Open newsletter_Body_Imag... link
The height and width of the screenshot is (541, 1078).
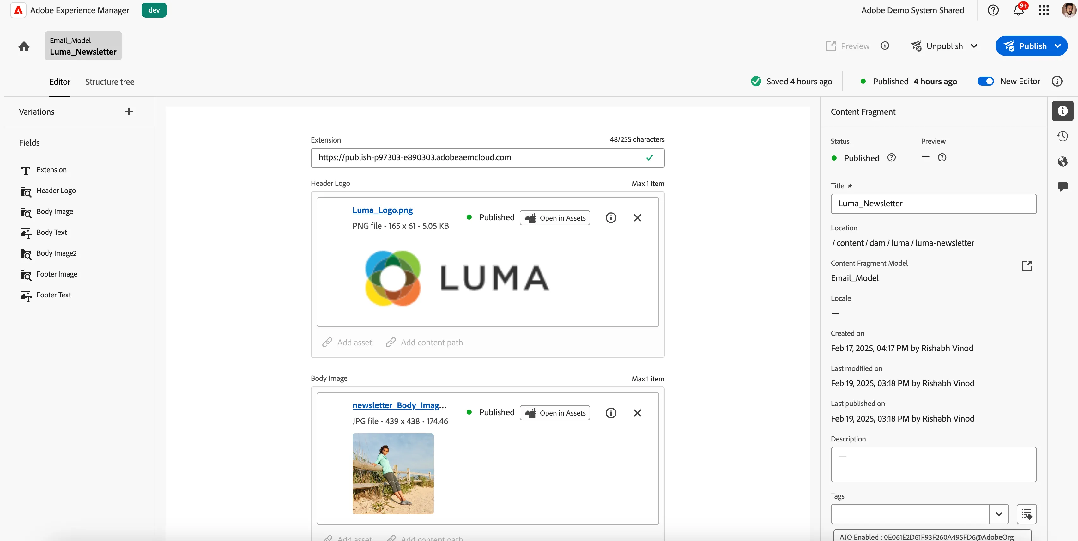(399, 405)
